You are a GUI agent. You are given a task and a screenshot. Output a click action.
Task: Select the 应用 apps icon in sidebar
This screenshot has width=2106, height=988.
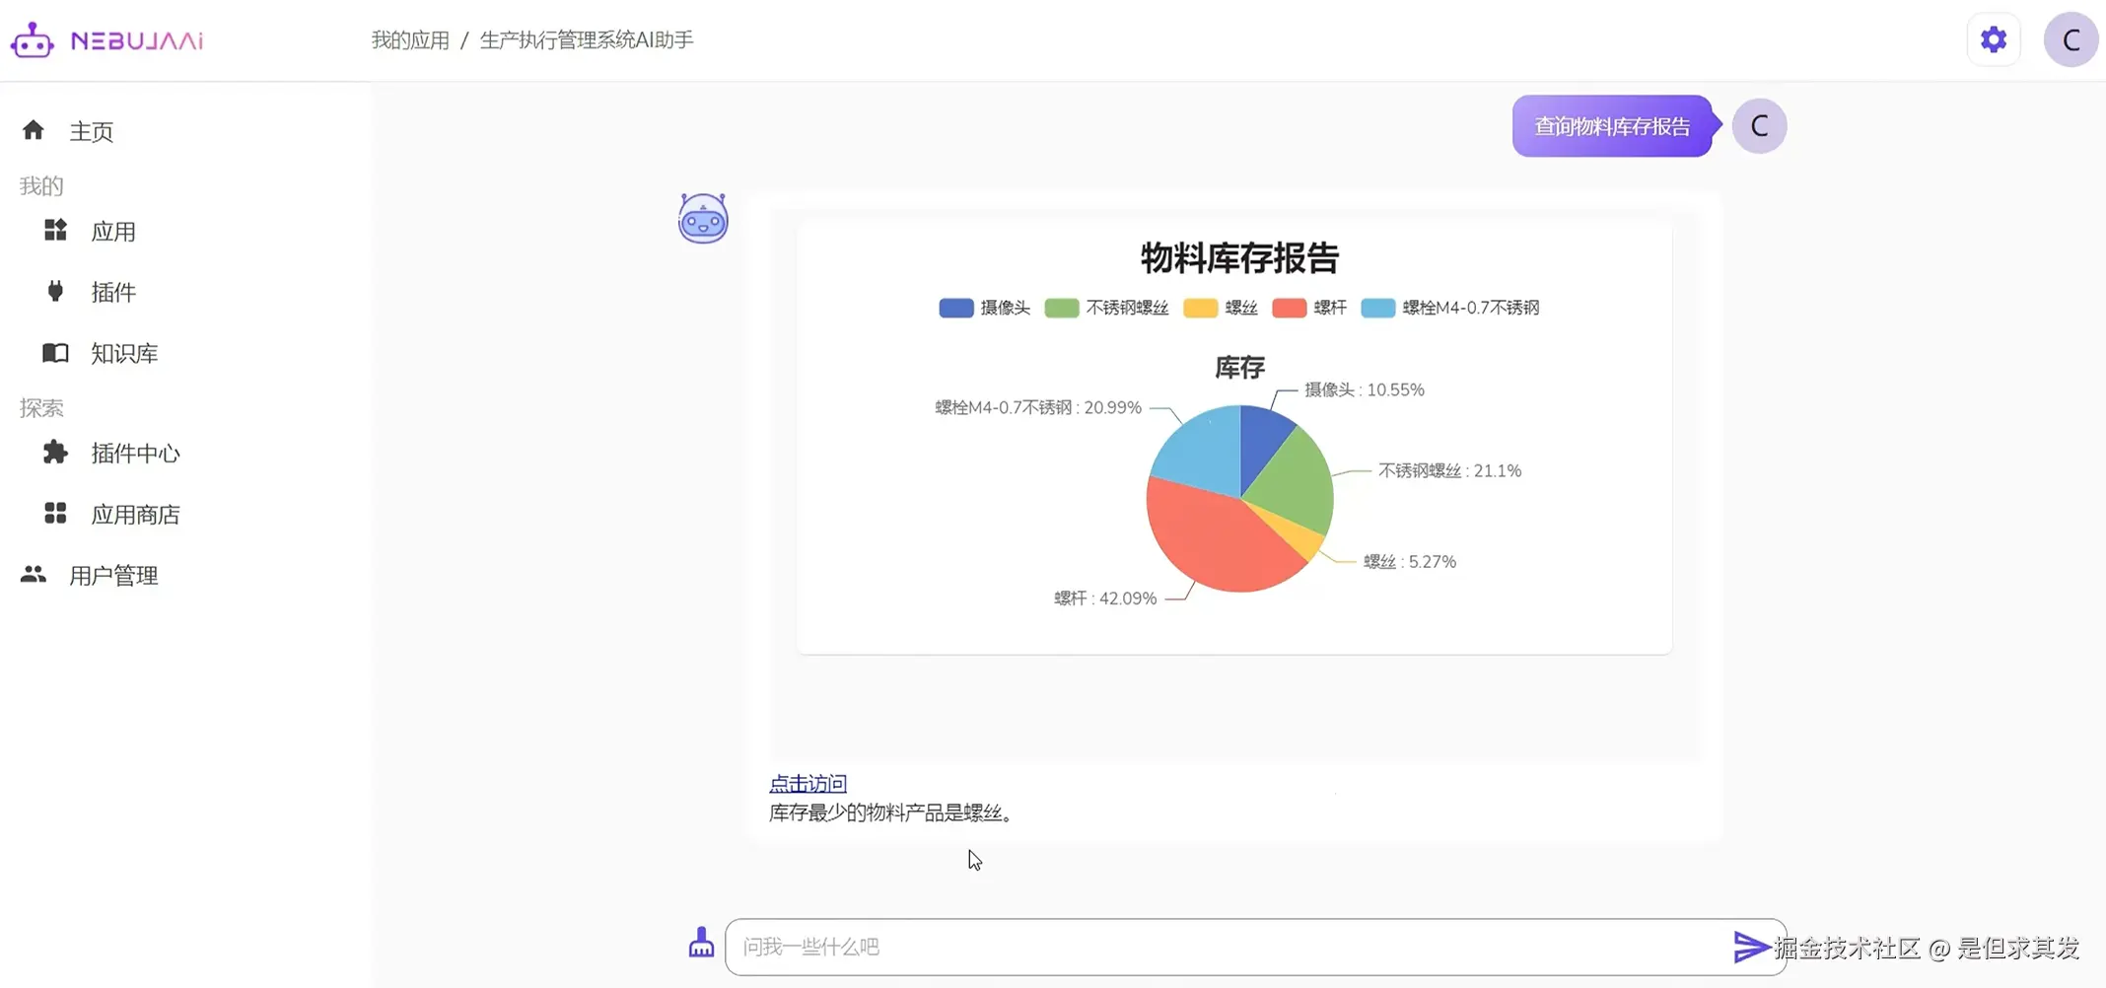pos(54,231)
